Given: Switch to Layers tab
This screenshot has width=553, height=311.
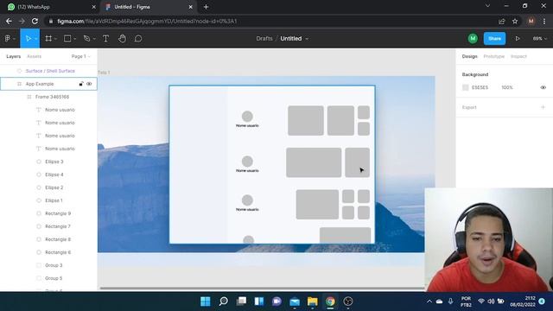Looking at the screenshot, I should (x=14, y=56).
